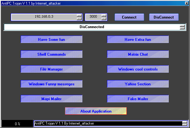
Task: Select the Mapi Mailer button
Action: coord(52,99)
